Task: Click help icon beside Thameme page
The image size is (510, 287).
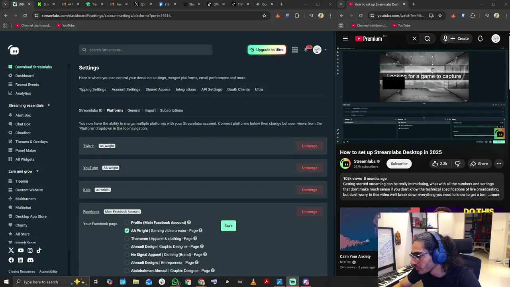Action: [x=195, y=238]
